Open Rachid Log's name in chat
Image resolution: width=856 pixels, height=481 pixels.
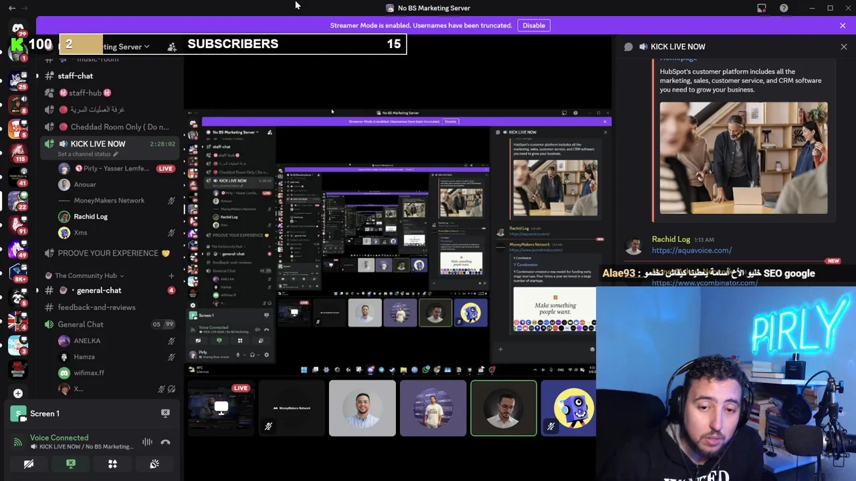[671, 239]
